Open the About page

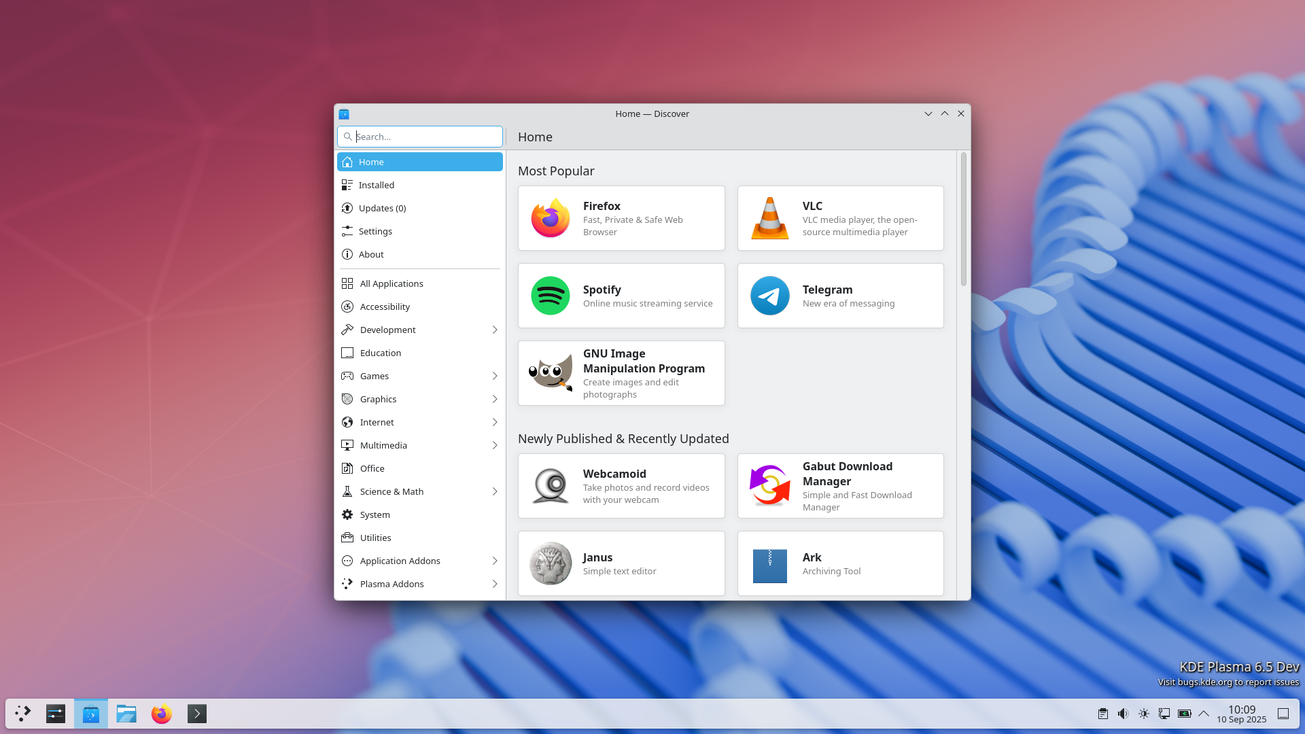(419, 254)
